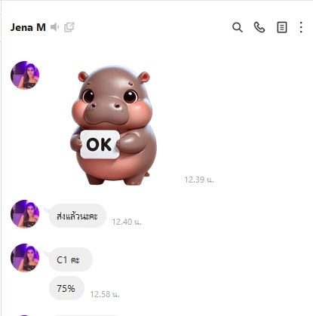Image resolution: width=313 pixels, height=316 pixels.
Task: Click the Jena M chat title
Action: tap(28, 27)
